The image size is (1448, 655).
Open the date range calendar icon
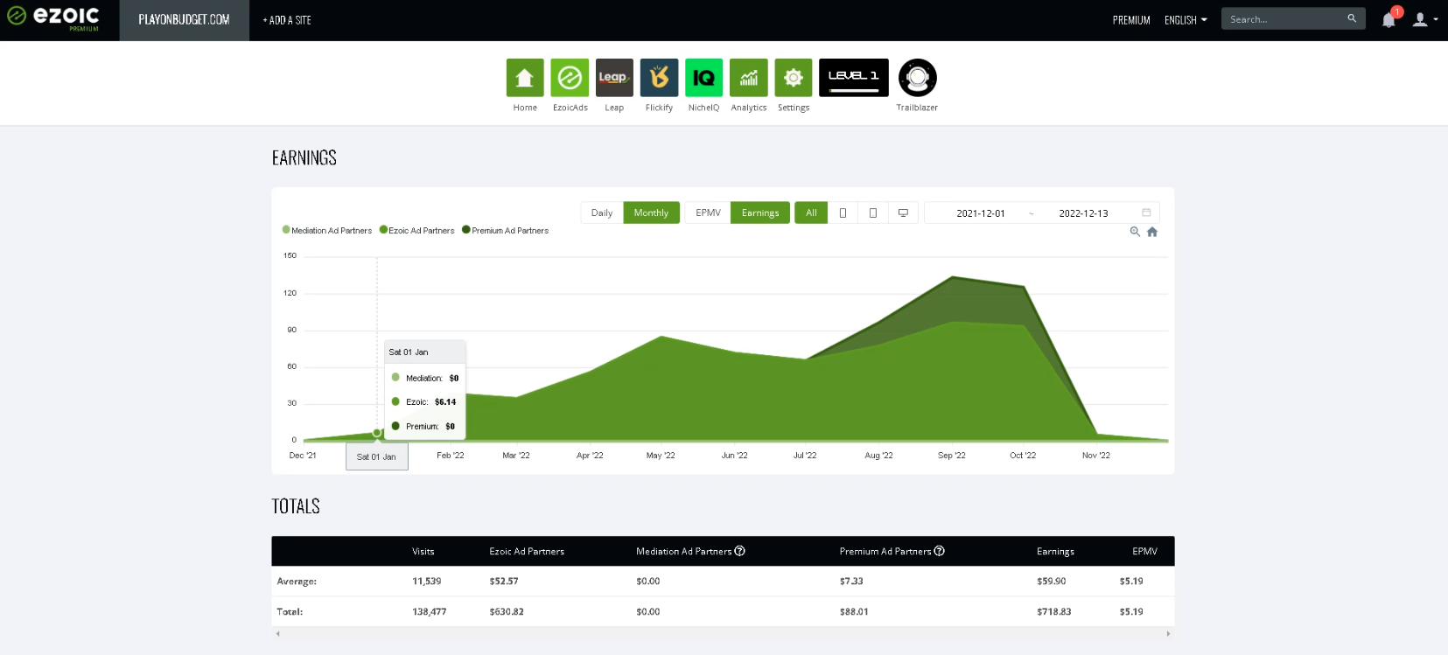[x=1146, y=213]
